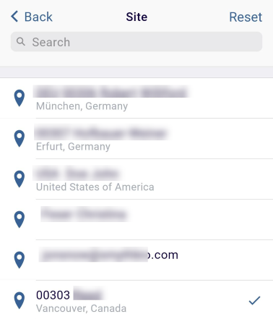This screenshot has width=273, height=319.
Task: Select the blurred site name without a location
Action: click(136, 220)
